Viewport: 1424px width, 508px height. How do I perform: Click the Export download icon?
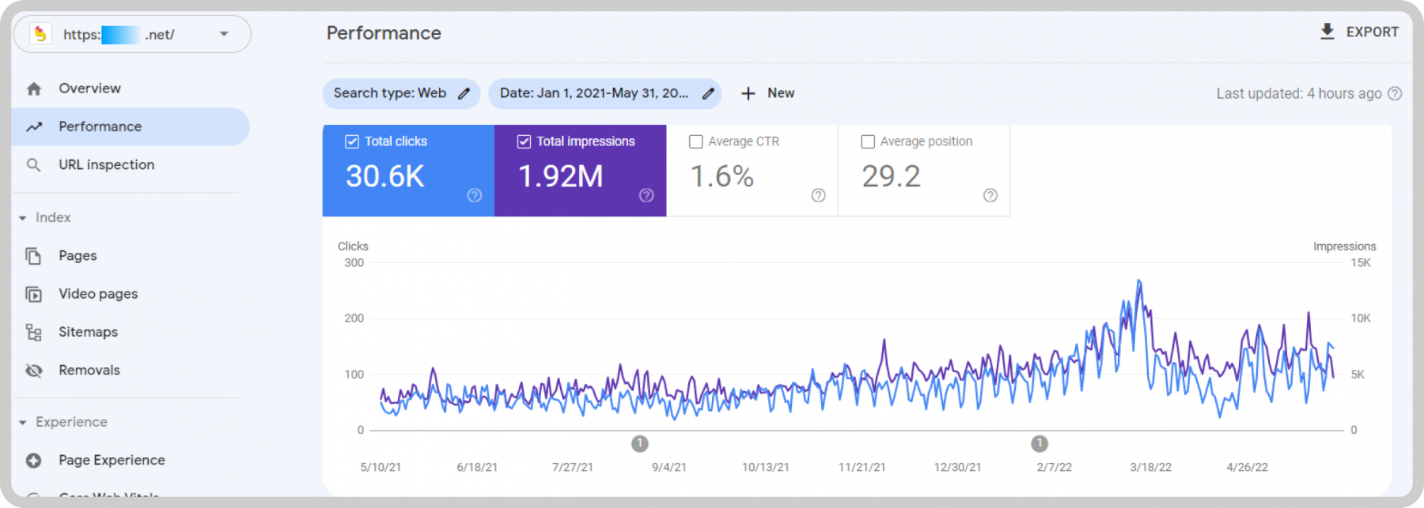point(1327,32)
